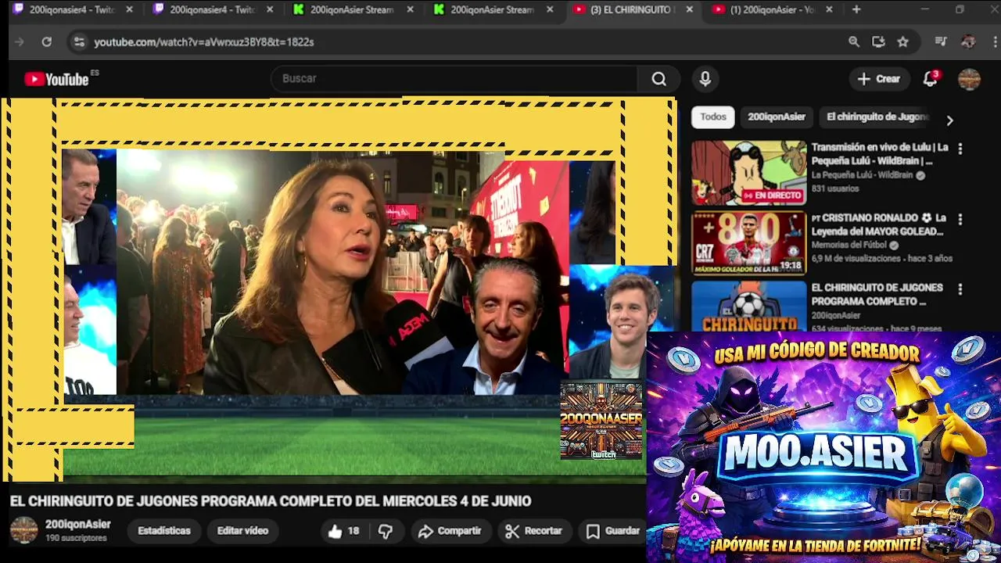This screenshot has width=1001, height=563.
Task: Activate voice search microphone icon
Action: click(x=705, y=79)
